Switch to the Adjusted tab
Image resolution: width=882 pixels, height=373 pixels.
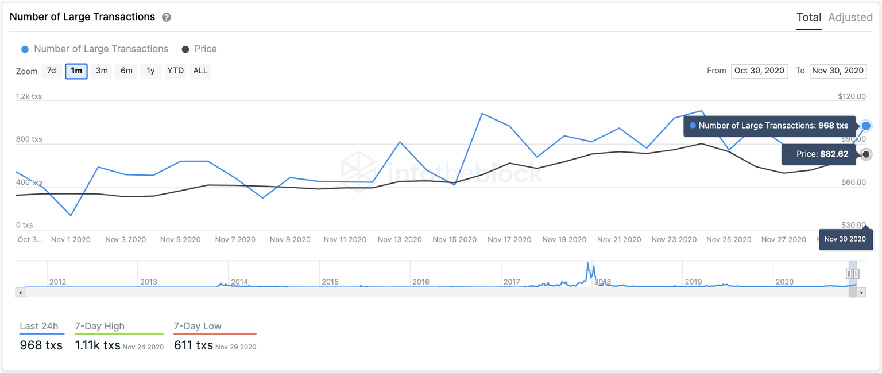click(x=850, y=17)
